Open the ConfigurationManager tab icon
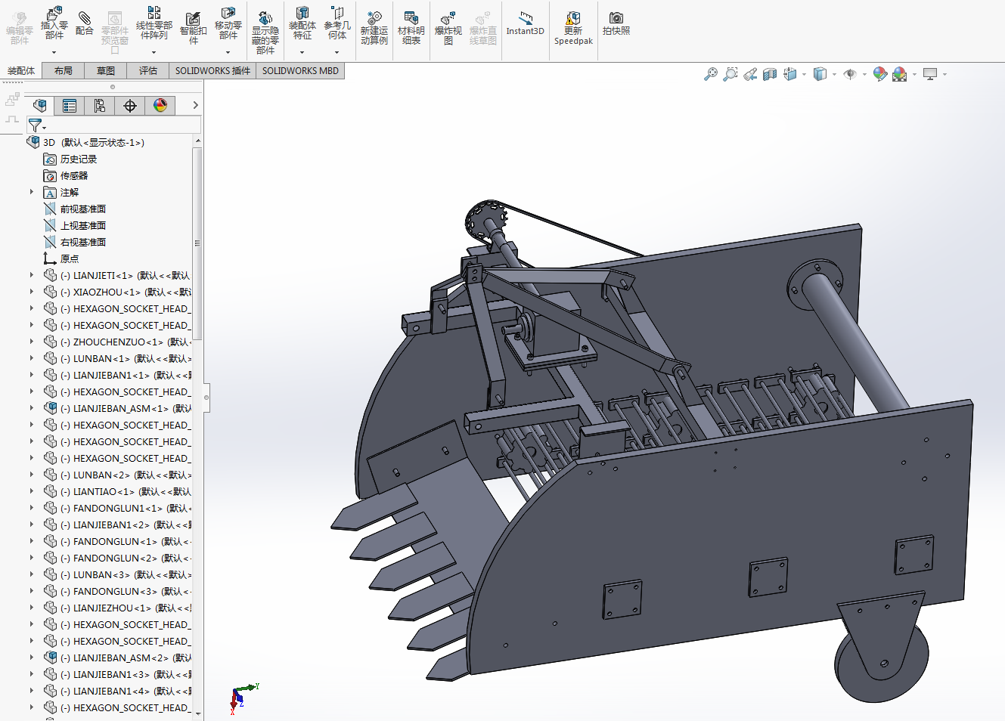 (x=100, y=106)
